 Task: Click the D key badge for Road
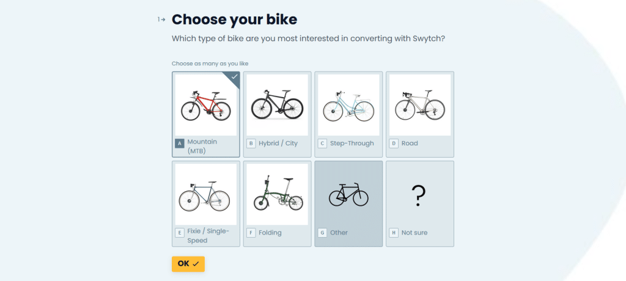click(394, 144)
